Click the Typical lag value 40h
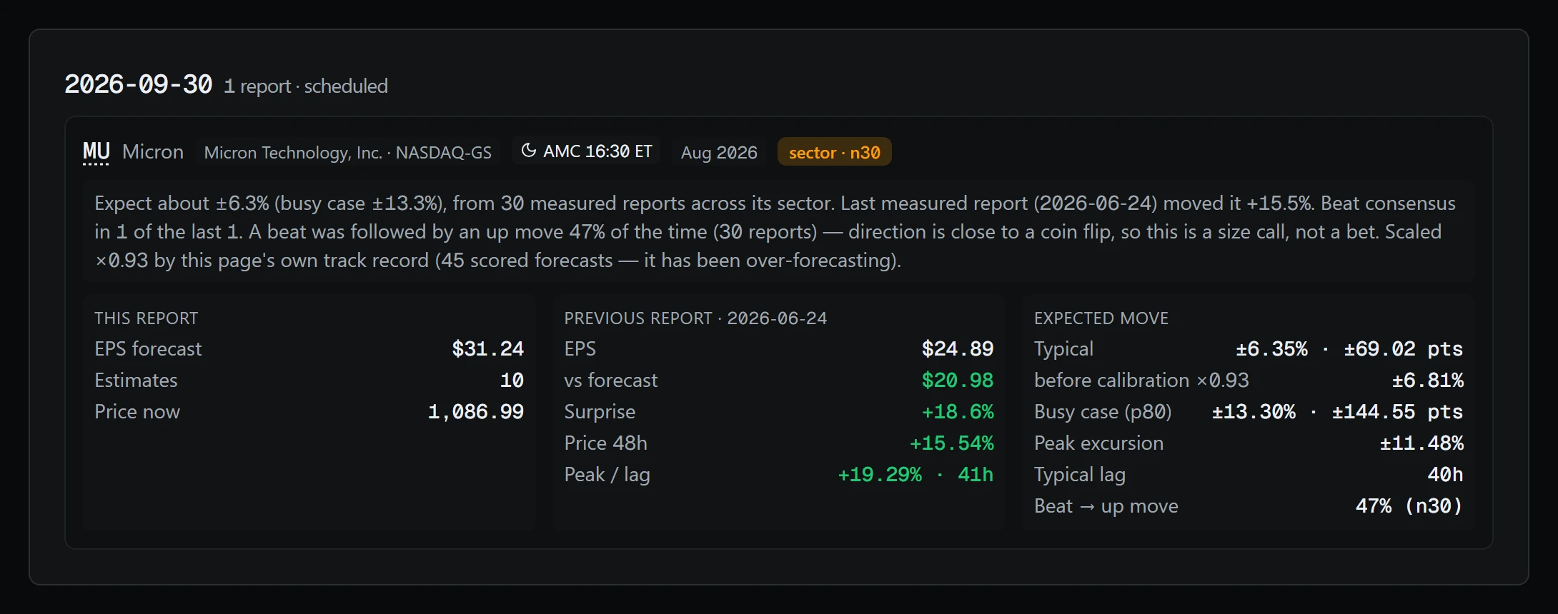The height and width of the screenshot is (614, 1558). (1446, 475)
